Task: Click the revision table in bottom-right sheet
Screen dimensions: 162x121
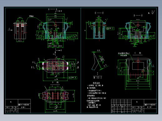Action: 121,106
